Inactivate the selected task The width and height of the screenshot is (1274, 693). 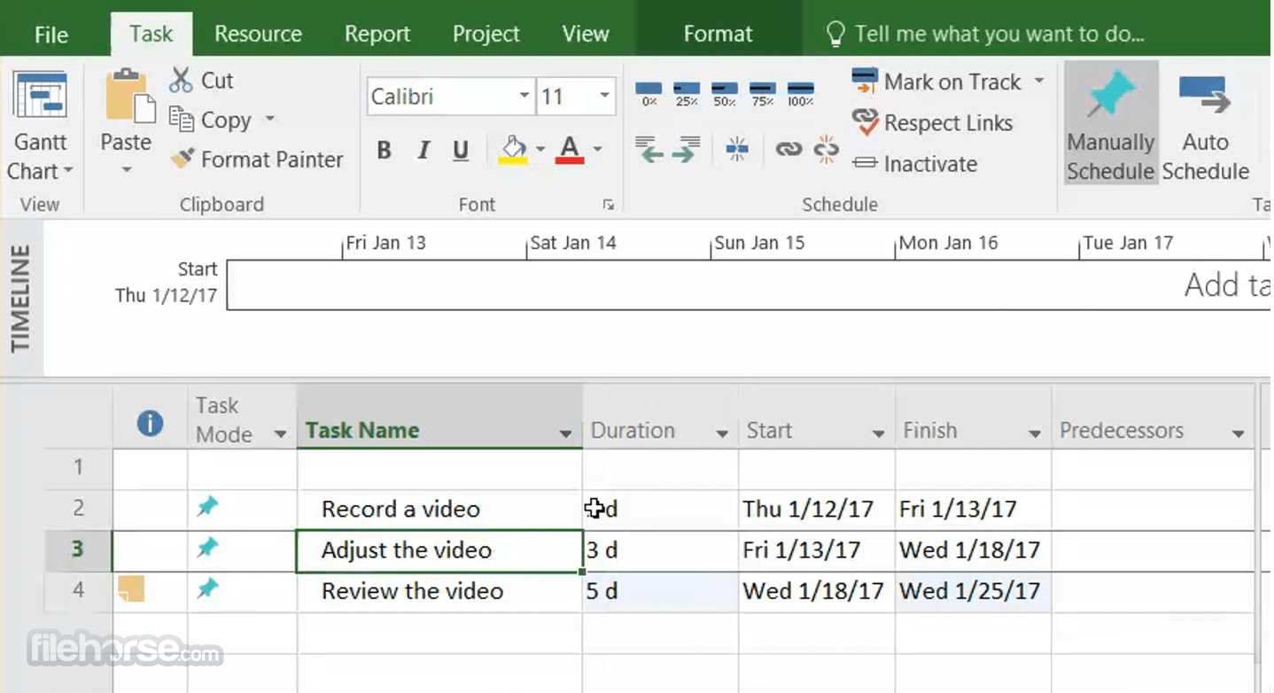coord(915,164)
